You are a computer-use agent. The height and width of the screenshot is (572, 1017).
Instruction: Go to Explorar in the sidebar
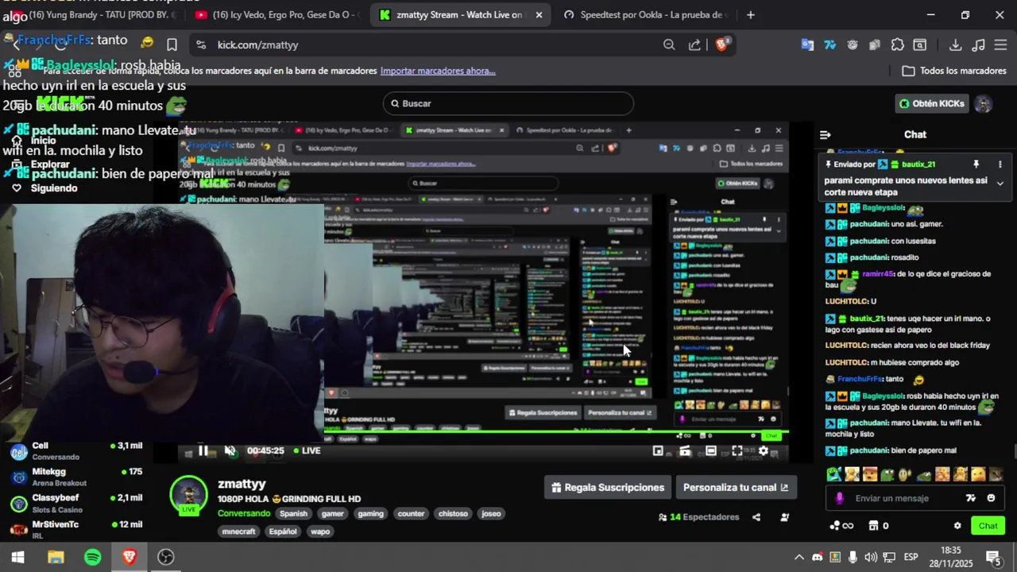(x=41, y=164)
